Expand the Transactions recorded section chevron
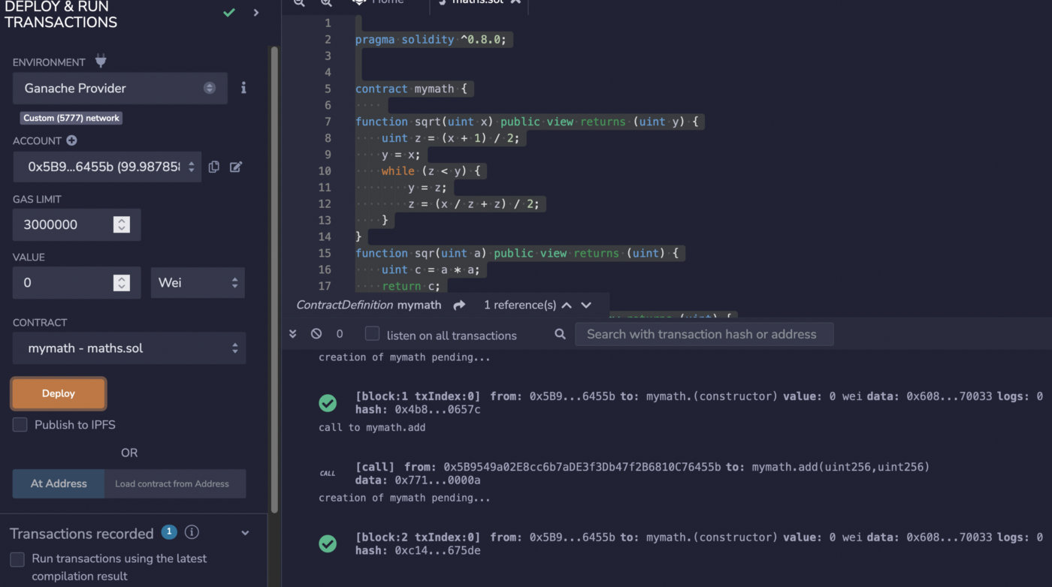This screenshot has height=587, width=1052. point(245,533)
